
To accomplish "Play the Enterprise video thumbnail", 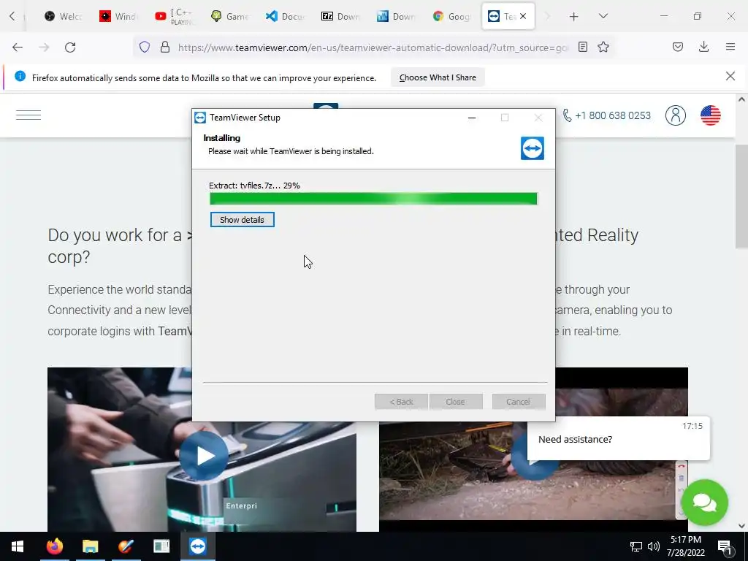I will 204,456.
